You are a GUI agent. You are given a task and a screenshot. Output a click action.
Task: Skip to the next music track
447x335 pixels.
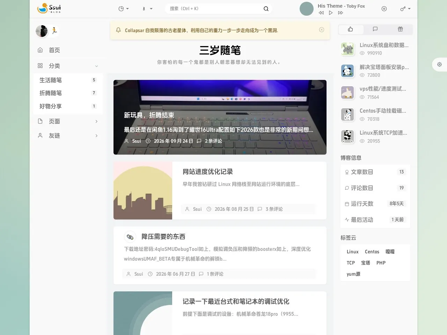pyautogui.click(x=340, y=13)
